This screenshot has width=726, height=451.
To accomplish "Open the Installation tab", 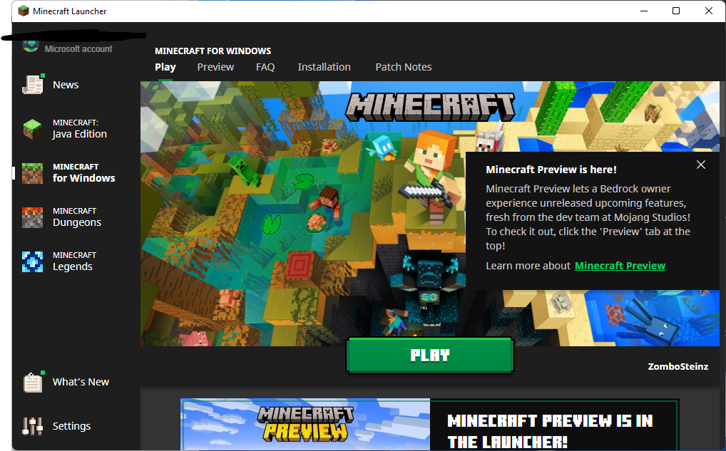I will click(x=324, y=67).
